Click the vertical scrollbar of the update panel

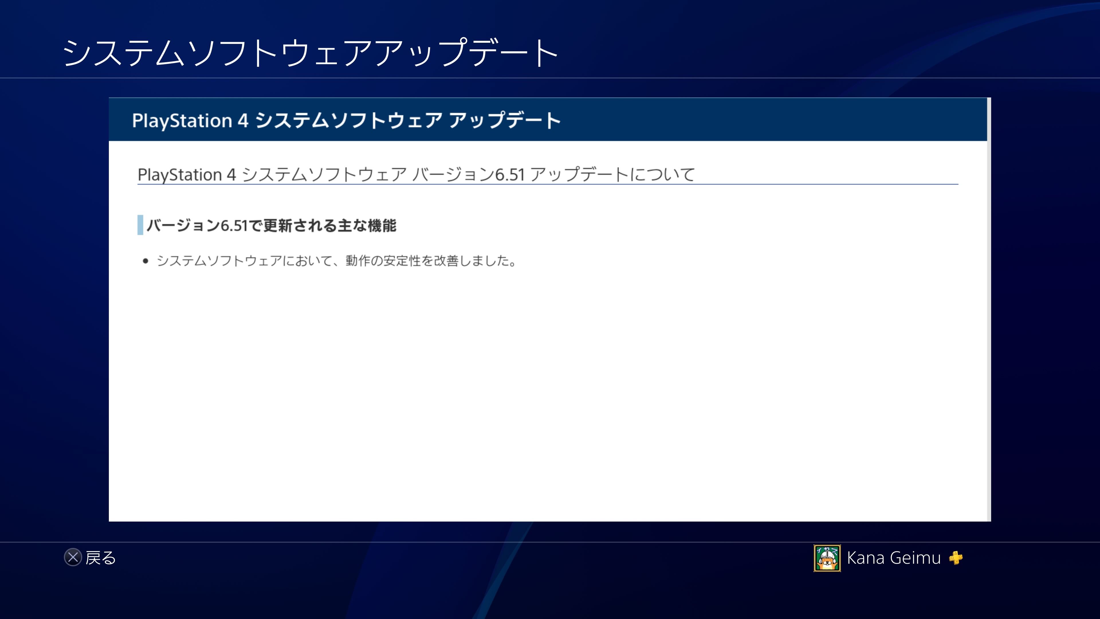click(989, 309)
